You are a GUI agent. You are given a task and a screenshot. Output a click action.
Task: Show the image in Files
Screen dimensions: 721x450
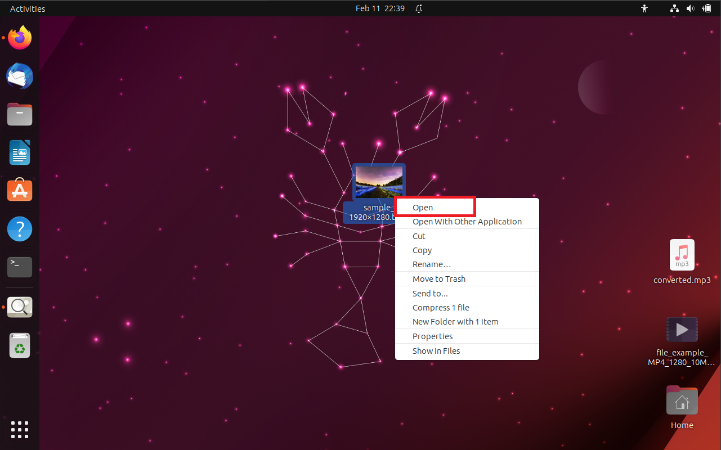[x=436, y=350]
